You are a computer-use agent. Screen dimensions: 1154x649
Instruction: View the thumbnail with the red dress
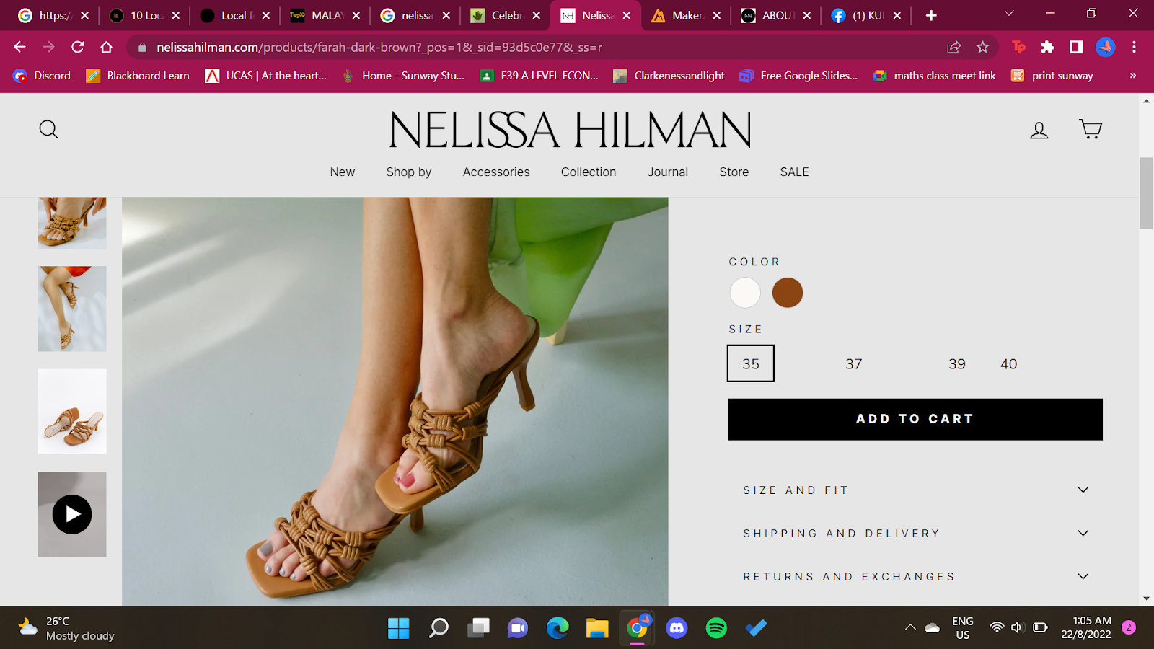tap(72, 309)
